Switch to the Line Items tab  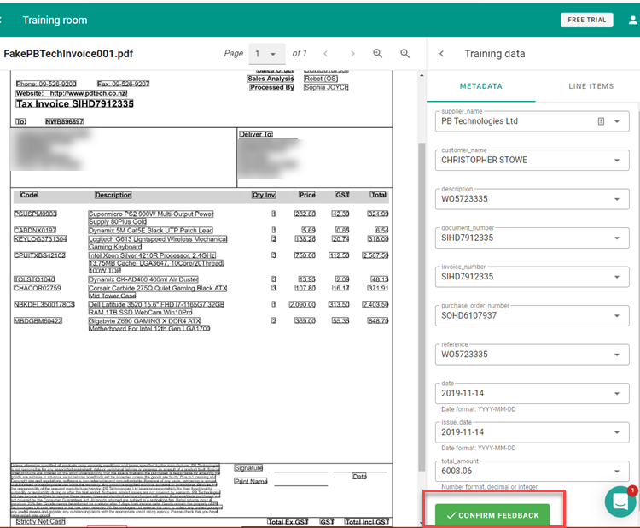[x=591, y=86]
